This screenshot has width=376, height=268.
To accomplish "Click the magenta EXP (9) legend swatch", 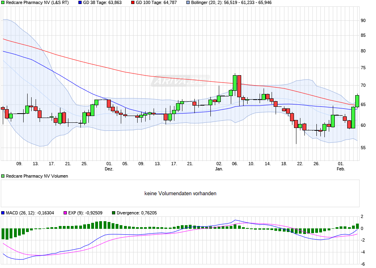I will coord(65,213).
